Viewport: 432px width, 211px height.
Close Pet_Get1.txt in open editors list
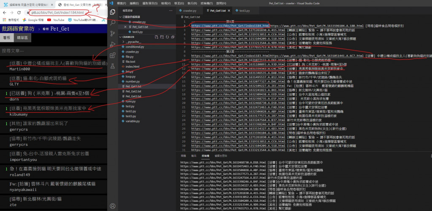pyautogui.click(x=125, y=27)
